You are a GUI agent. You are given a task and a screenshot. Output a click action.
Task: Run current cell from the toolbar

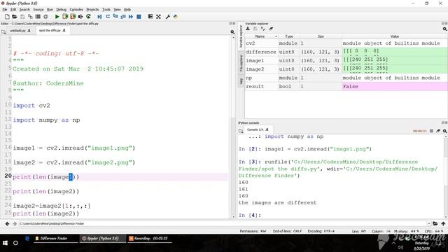(x=65, y=17)
